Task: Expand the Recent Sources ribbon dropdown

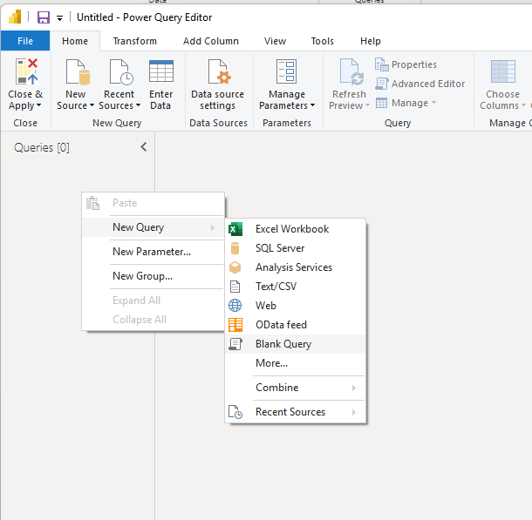Action: pos(119,105)
